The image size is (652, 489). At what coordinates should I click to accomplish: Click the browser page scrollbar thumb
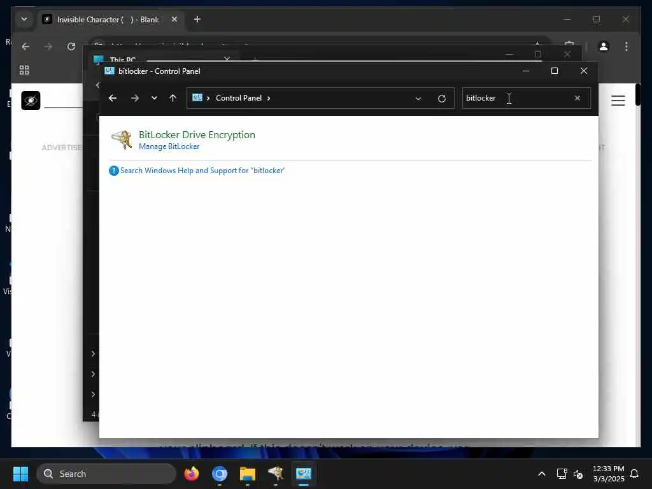click(638, 95)
